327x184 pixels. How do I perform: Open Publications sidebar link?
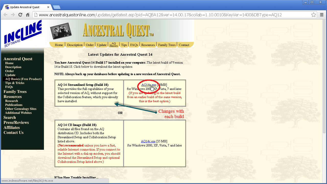tap(14, 105)
